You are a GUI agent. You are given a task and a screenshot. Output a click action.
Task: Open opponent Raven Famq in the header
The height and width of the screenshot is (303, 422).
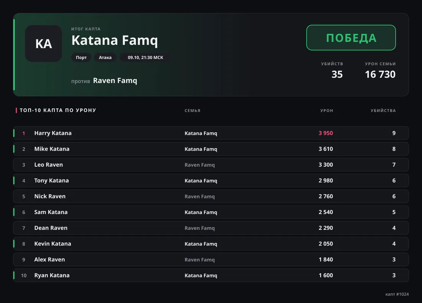[115, 80]
